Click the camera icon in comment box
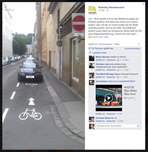 [x=138, y=126]
